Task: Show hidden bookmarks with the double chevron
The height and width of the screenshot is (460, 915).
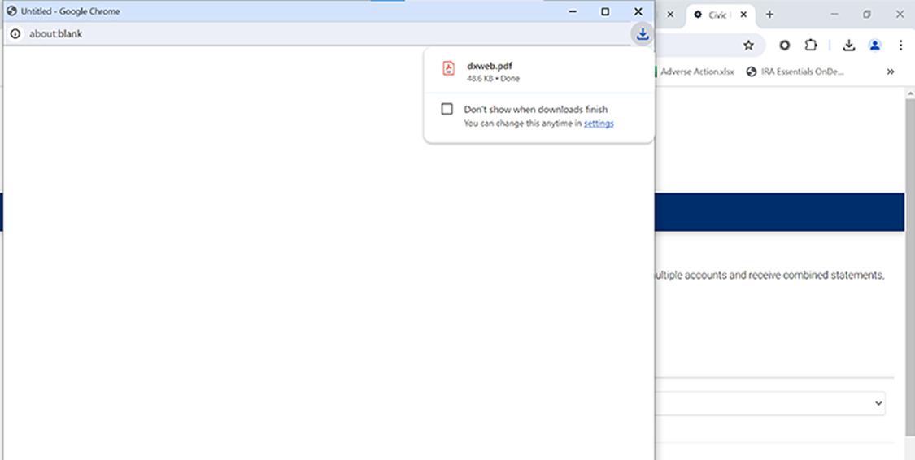Action: pos(891,72)
